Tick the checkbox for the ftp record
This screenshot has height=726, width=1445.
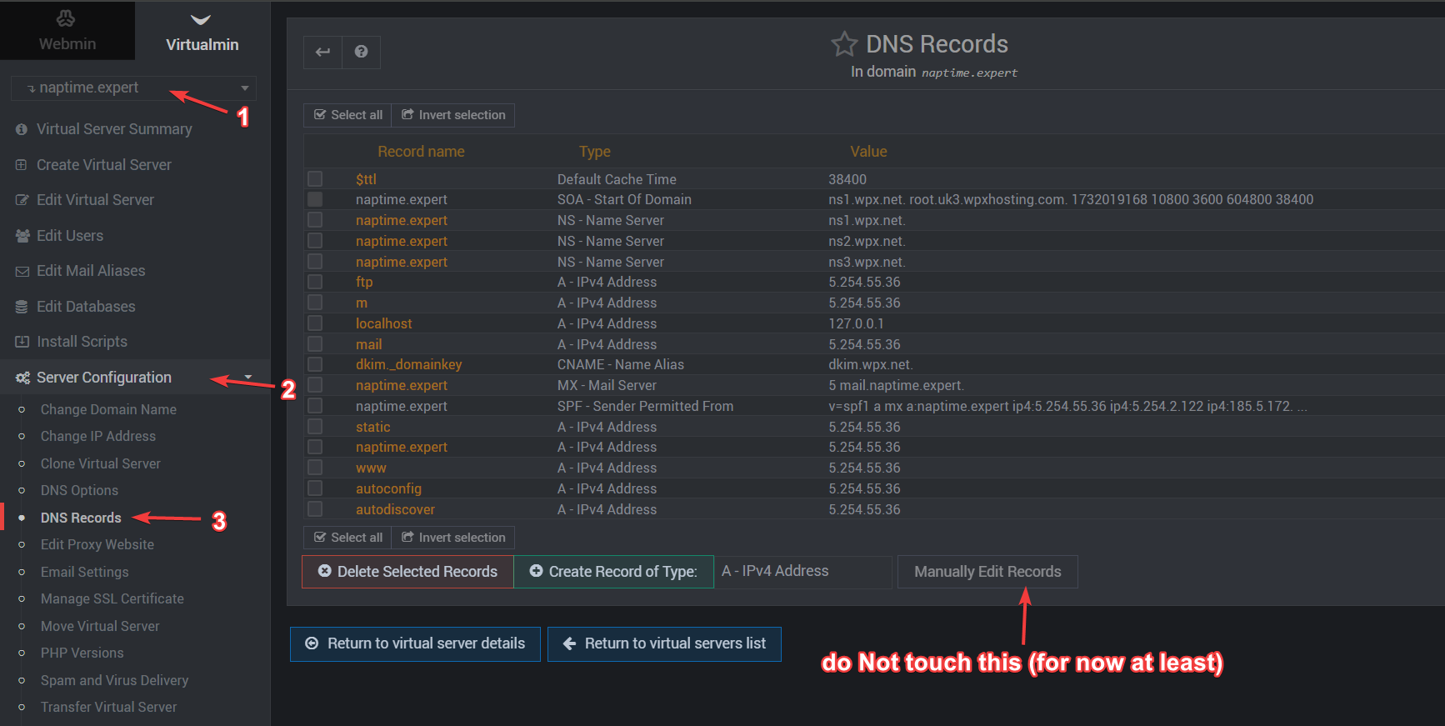tap(315, 281)
